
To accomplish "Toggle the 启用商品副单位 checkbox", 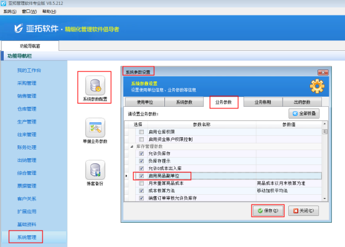I will coord(141,176).
